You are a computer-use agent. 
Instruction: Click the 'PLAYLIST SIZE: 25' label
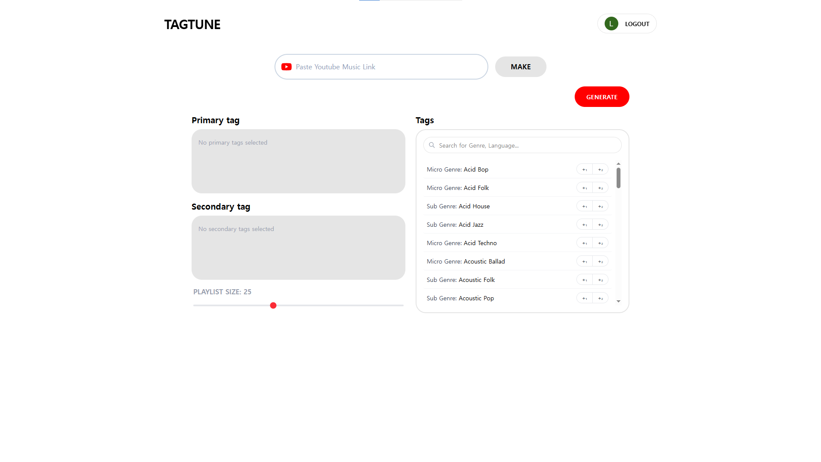tap(222, 292)
